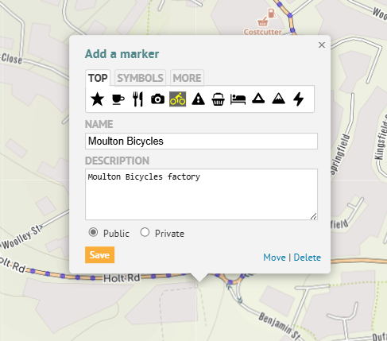Click the Delete marker link
Image resolution: width=387 pixels, height=341 pixels.
coord(308,258)
